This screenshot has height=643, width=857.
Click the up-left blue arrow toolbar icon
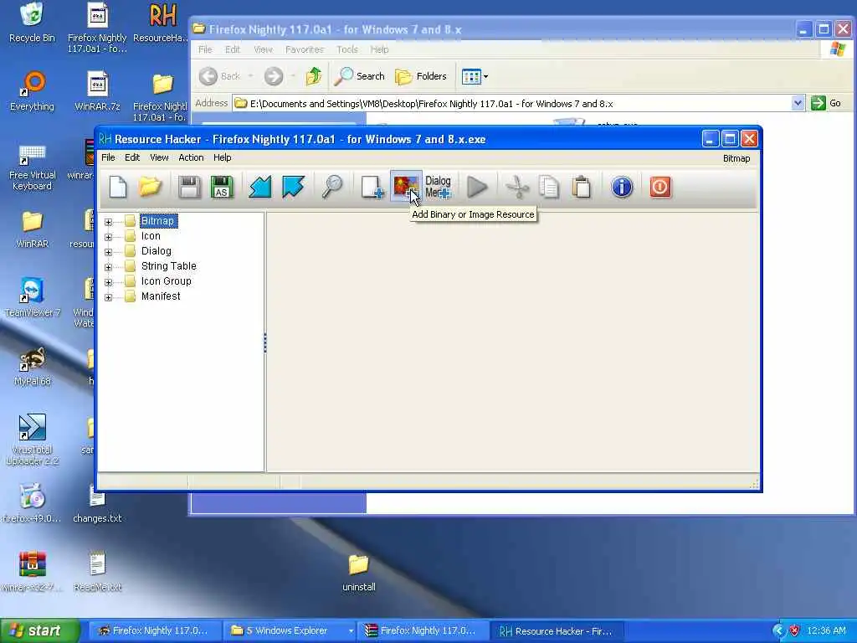click(293, 187)
